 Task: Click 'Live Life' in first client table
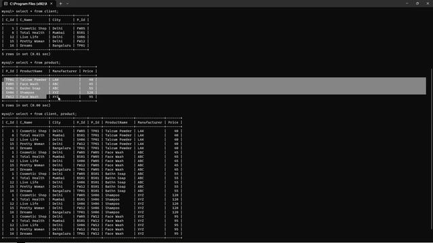29,37
